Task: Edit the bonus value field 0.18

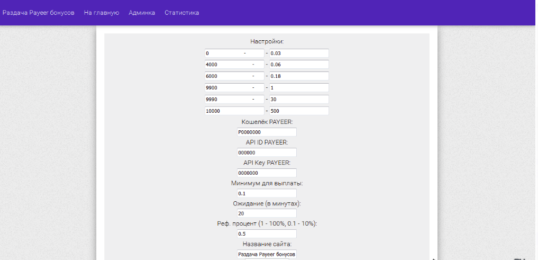Action: [299, 76]
